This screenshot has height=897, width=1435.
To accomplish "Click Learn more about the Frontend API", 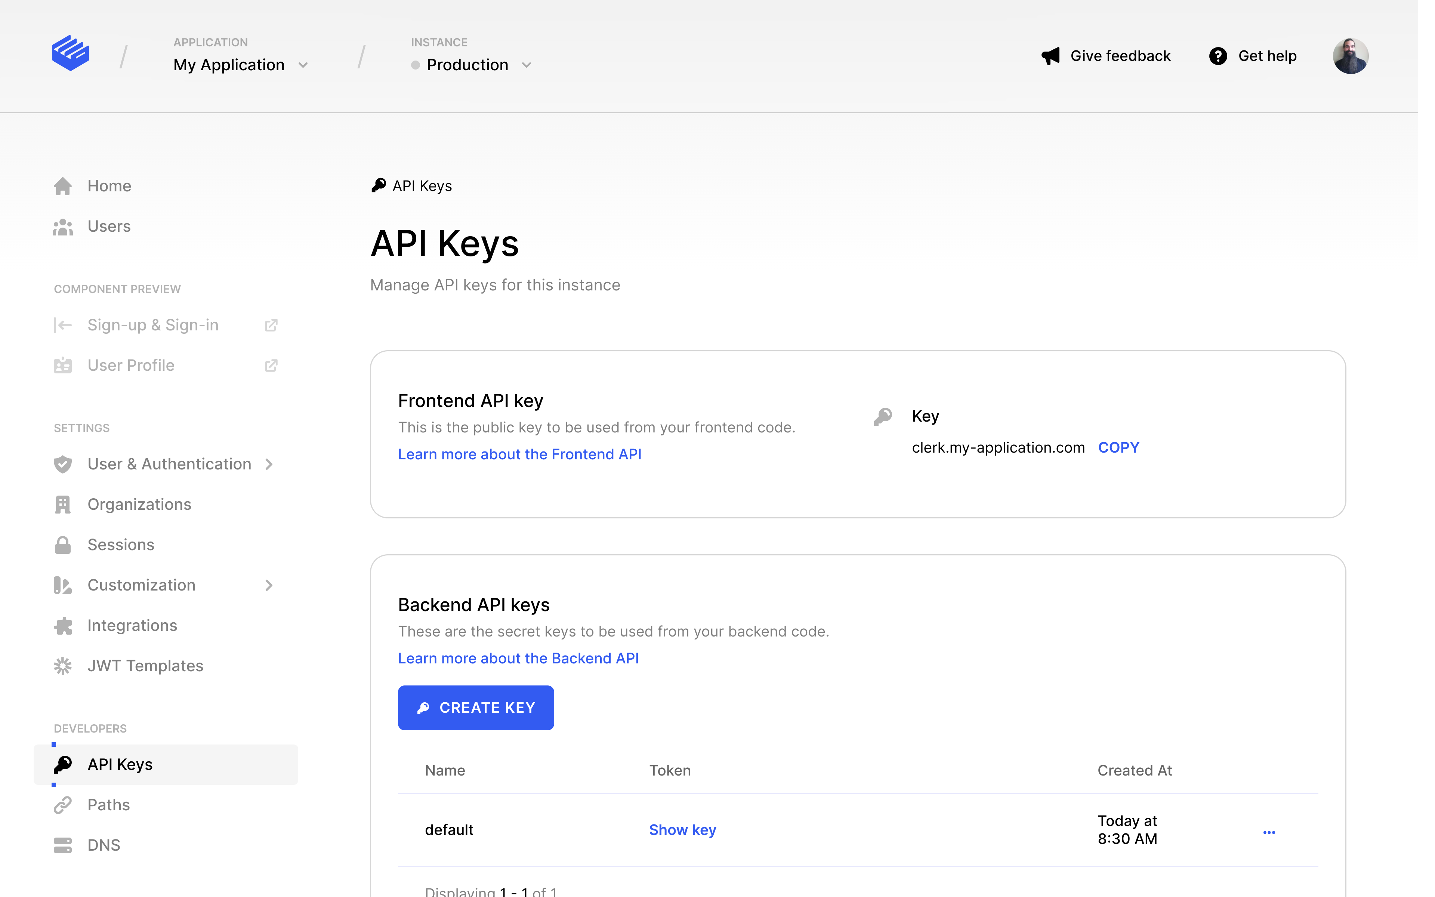I will pyautogui.click(x=519, y=454).
